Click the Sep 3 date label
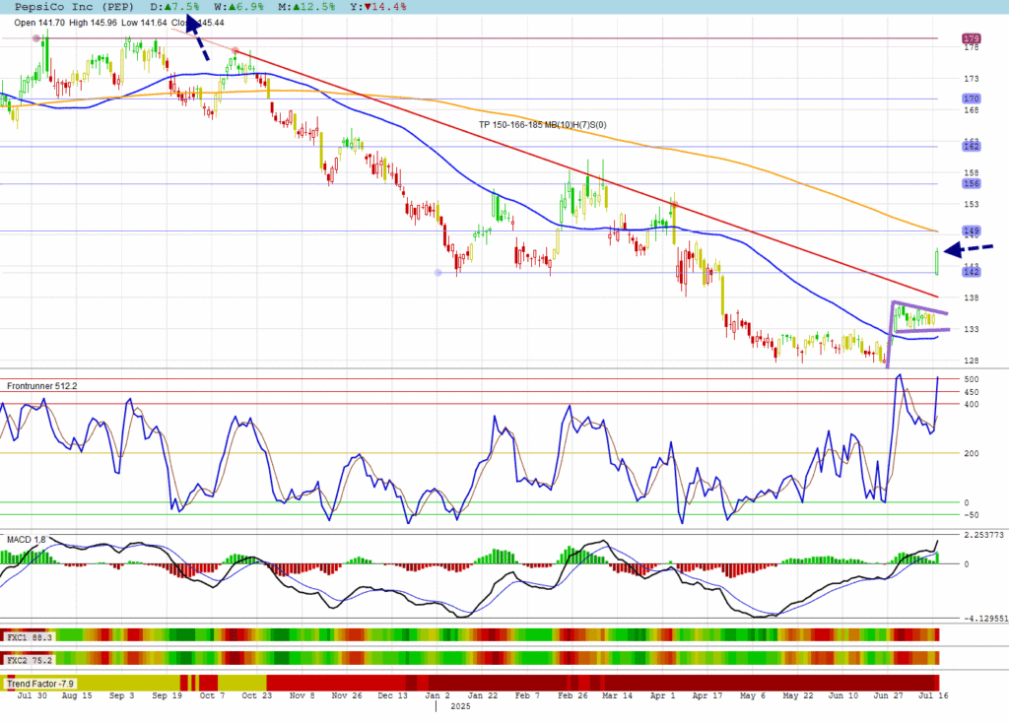 click(x=121, y=695)
